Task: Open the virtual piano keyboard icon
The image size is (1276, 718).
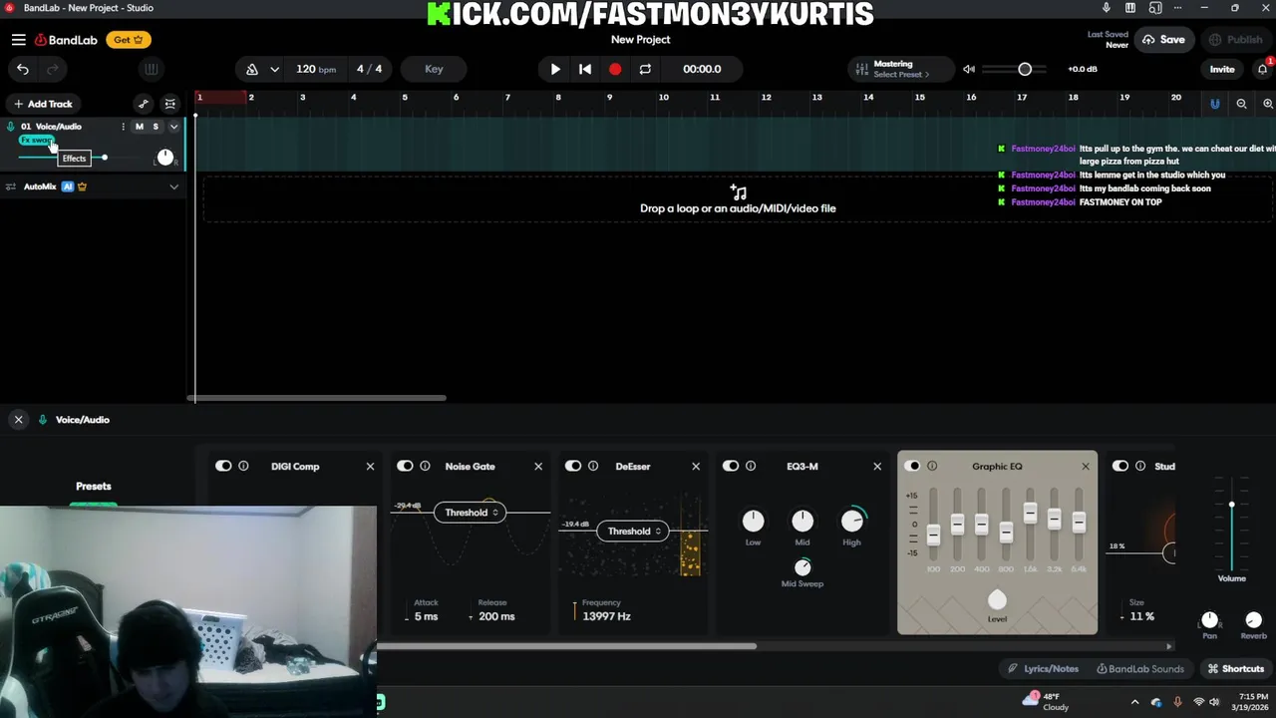Action: [151, 69]
